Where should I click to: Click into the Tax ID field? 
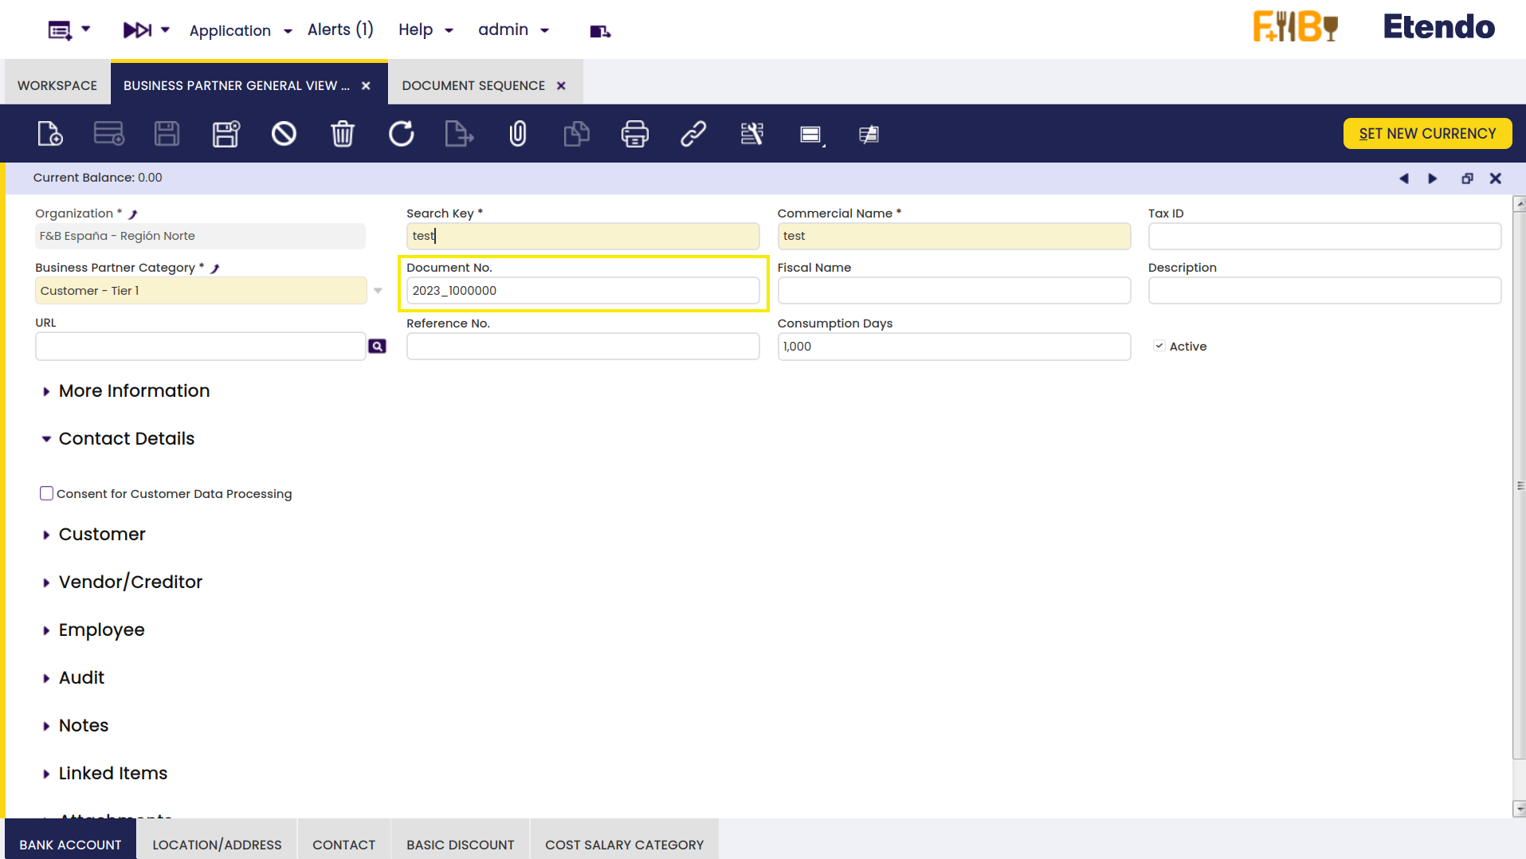click(1324, 236)
